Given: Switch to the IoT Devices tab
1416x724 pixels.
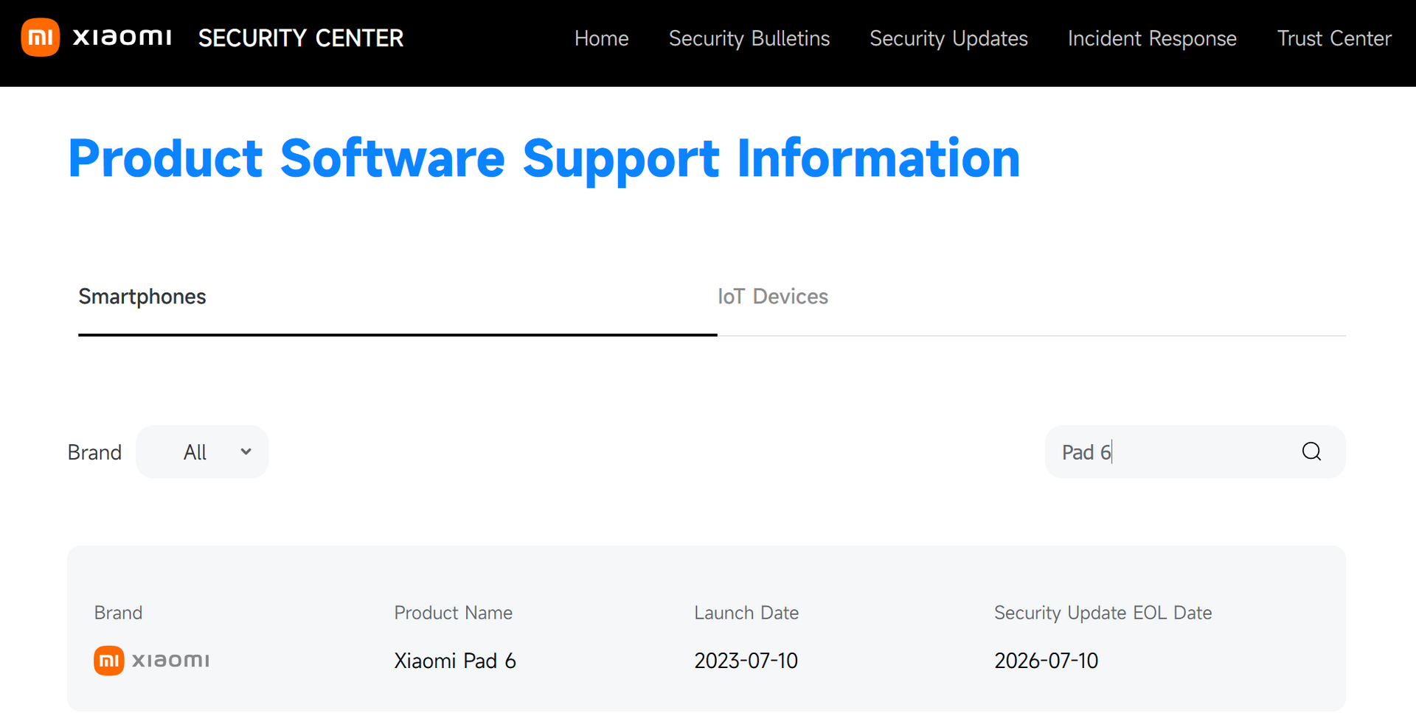Looking at the screenshot, I should [x=772, y=297].
